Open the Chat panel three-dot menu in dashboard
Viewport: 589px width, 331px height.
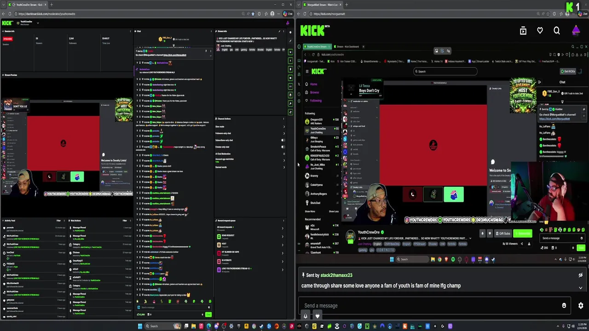211,31
